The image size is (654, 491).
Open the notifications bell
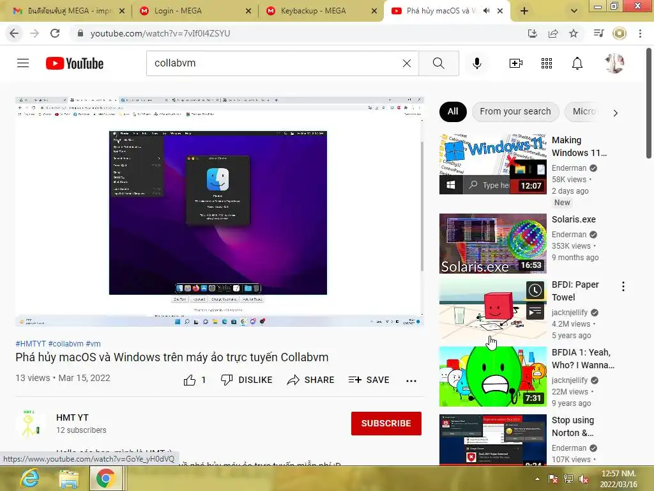click(x=577, y=63)
